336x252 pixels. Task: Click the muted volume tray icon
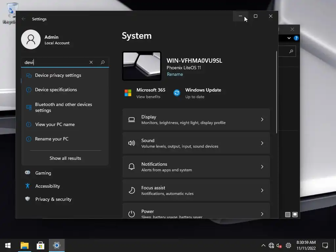pyautogui.click(x=279, y=245)
